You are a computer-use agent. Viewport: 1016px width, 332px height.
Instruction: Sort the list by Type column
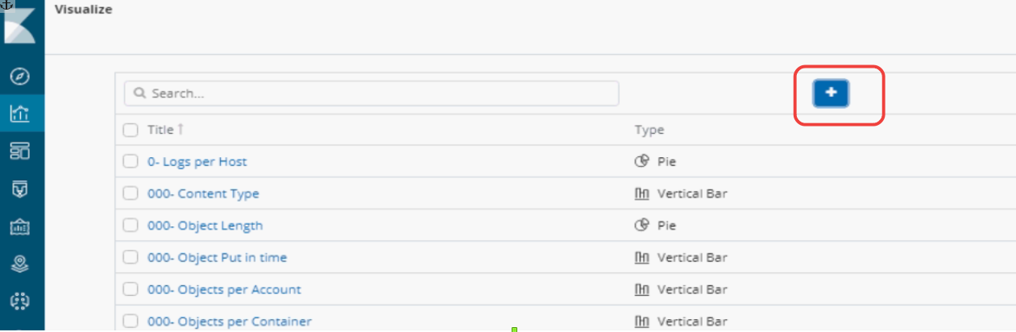coord(649,130)
